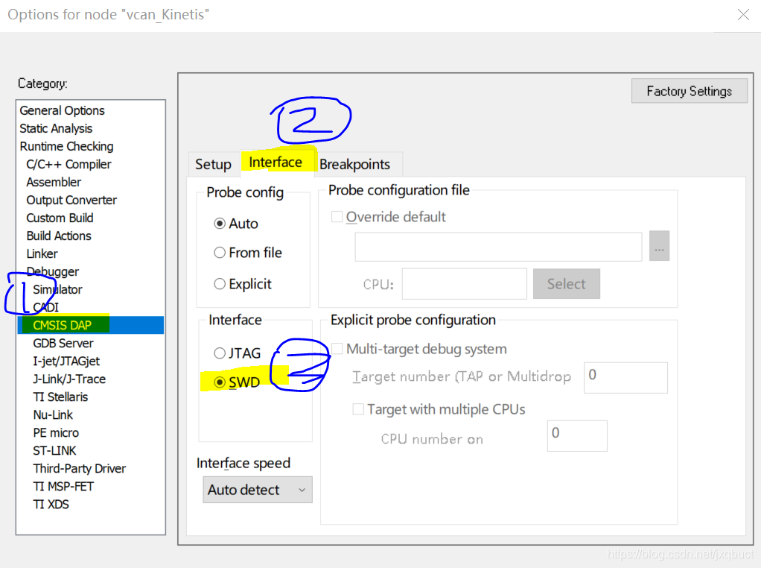This screenshot has width=761, height=568.
Task: Select Static Analysis category
Action: (x=56, y=129)
